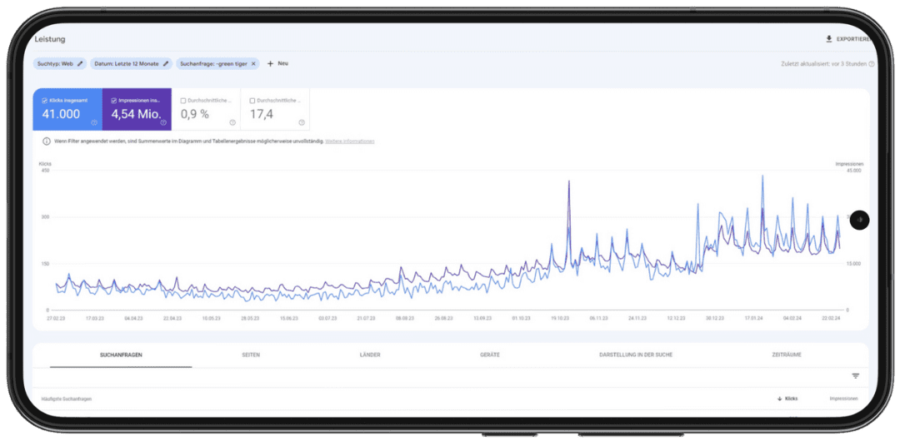Click the Exportieren download icon
The height and width of the screenshot is (441, 900).
[828, 39]
